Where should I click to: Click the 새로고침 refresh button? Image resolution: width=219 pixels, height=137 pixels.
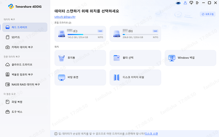208,14
